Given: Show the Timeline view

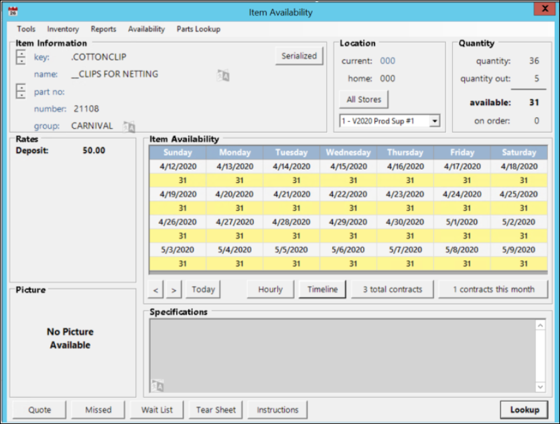Looking at the screenshot, I should tap(322, 289).
